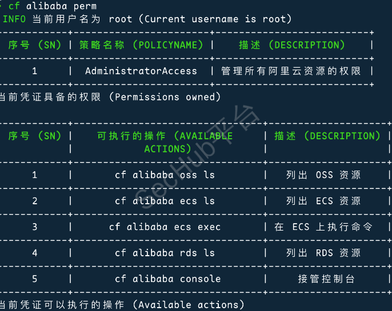Click the "cf alibaba perm" command text
Viewport: 392px width, 311px height.
[53, 6]
